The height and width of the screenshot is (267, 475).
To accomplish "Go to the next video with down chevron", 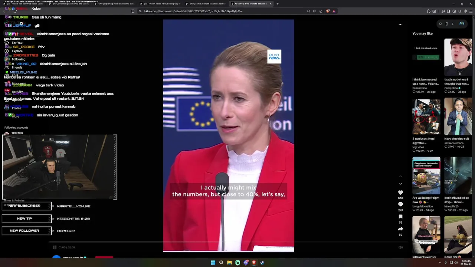I will point(400,184).
